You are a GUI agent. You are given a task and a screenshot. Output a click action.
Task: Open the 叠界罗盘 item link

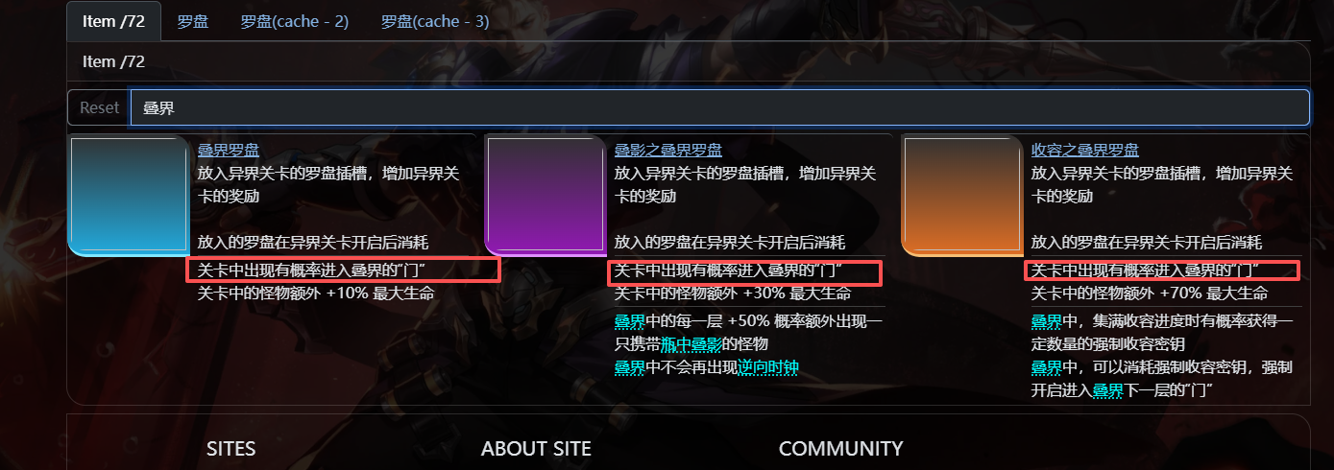coord(229,150)
